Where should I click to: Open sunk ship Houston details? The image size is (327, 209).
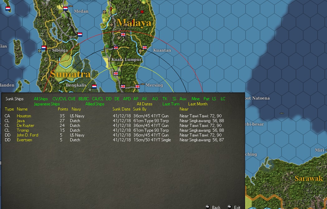(24, 116)
